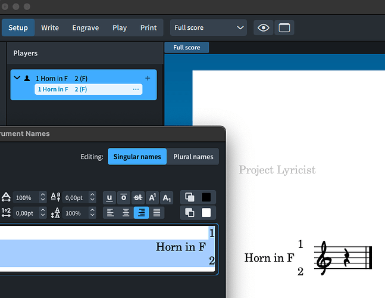The image size is (385, 298).
Task: Choose Plural names editing option
Action: click(193, 157)
